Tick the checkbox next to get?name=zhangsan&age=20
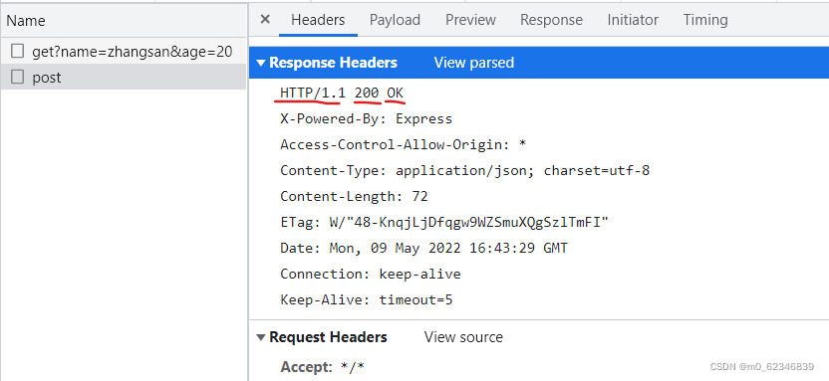The height and width of the screenshot is (381, 829). click(x=18, y=51)
